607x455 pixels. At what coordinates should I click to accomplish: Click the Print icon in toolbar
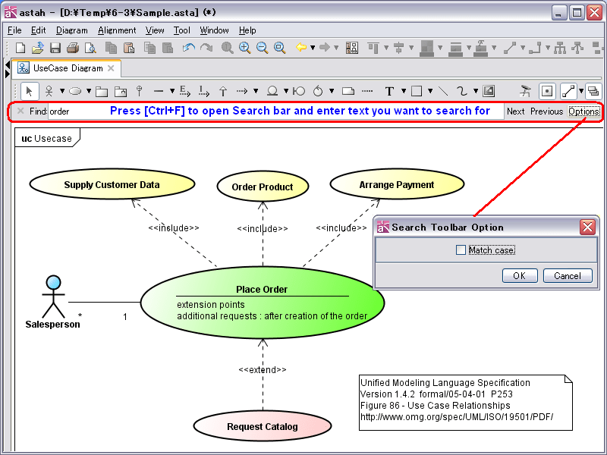point(73,48)
